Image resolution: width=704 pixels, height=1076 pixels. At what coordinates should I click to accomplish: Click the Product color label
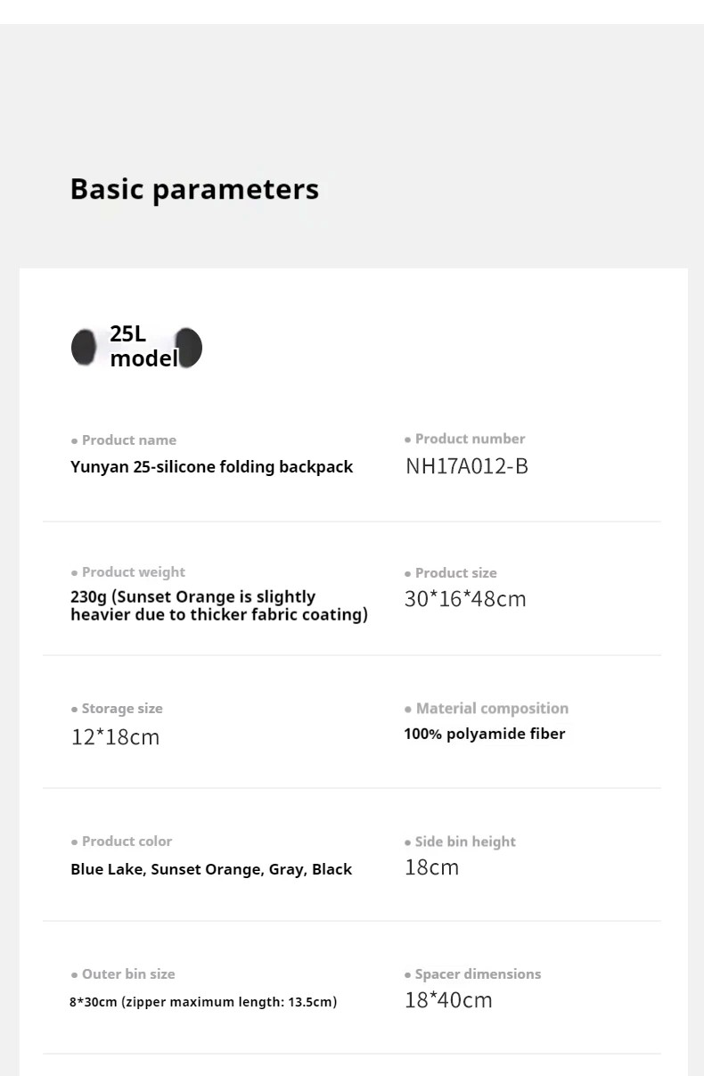point(121,842)
